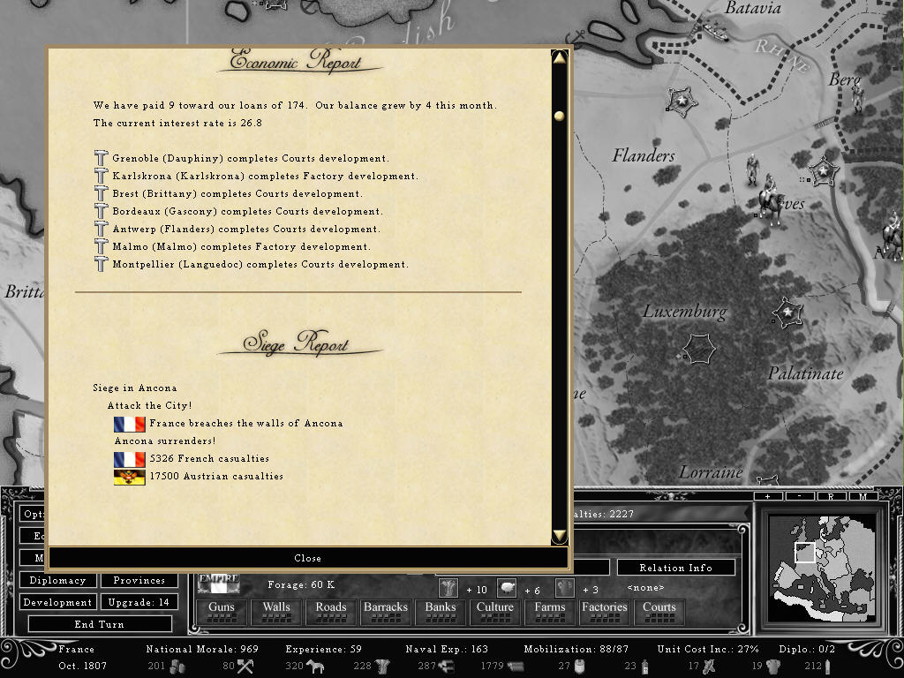
Task: Select the Barracks development button
Action: coord(386,612)
